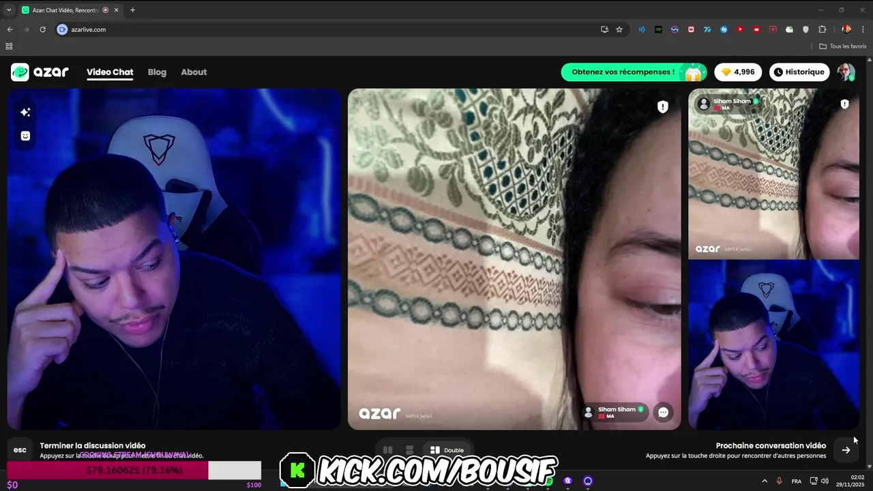Image resolution: width=873 pixels, height=491 pixels.
Task: Open the emoji face icon on your camera
Action: point(25,136)
